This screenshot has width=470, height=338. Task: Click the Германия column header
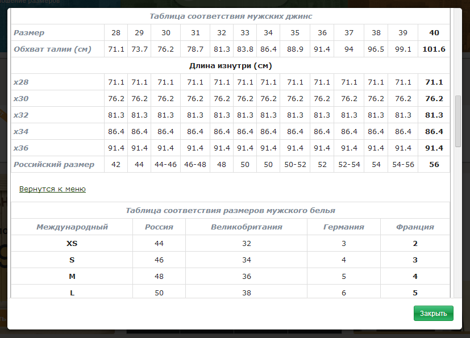[x=344, y=227]
